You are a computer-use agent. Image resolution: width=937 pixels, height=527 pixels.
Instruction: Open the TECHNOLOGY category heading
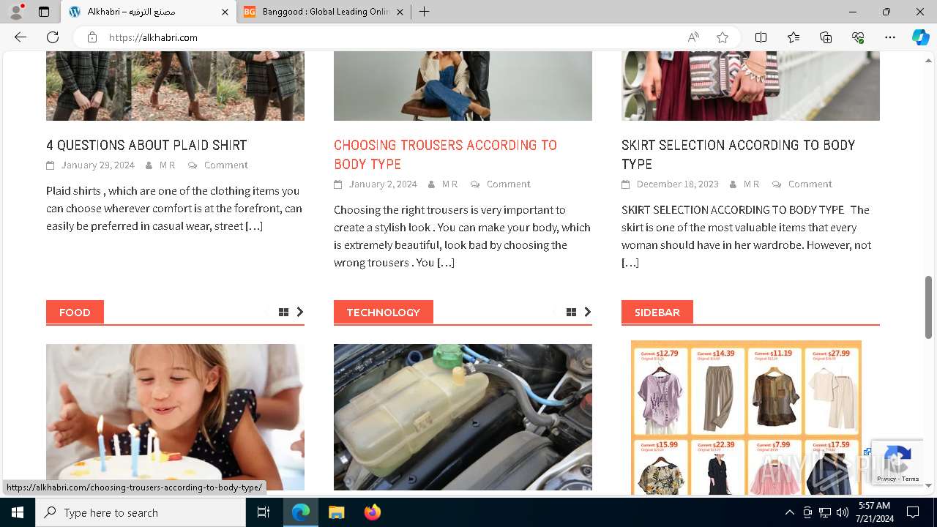383,312
